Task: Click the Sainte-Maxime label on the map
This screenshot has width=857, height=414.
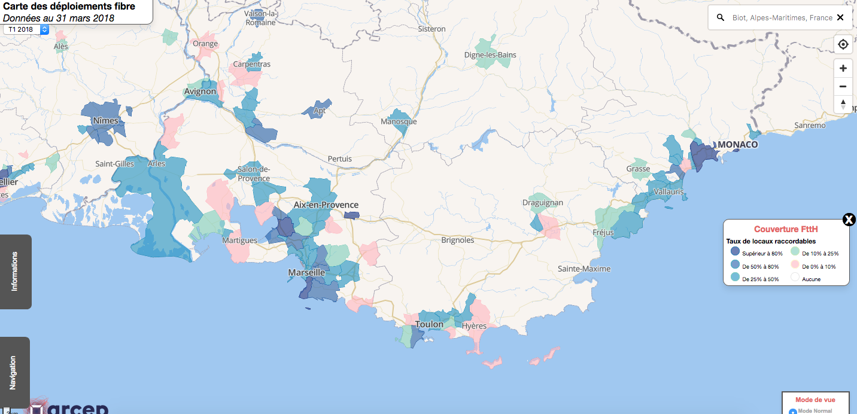Action: (584, 269)
